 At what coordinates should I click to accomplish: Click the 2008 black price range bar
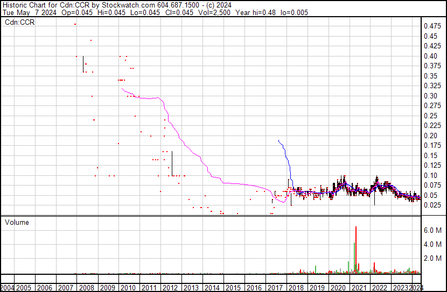(83, 64)
